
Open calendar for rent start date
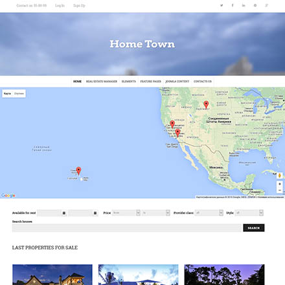pyautogui.click(x=64, y=213)
